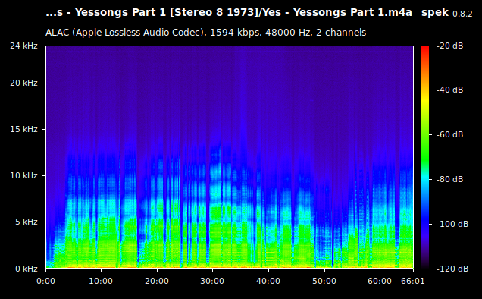The image size is (482, 299).
Task: Click the 15 kHz frequency label
Action: [23, 129]
